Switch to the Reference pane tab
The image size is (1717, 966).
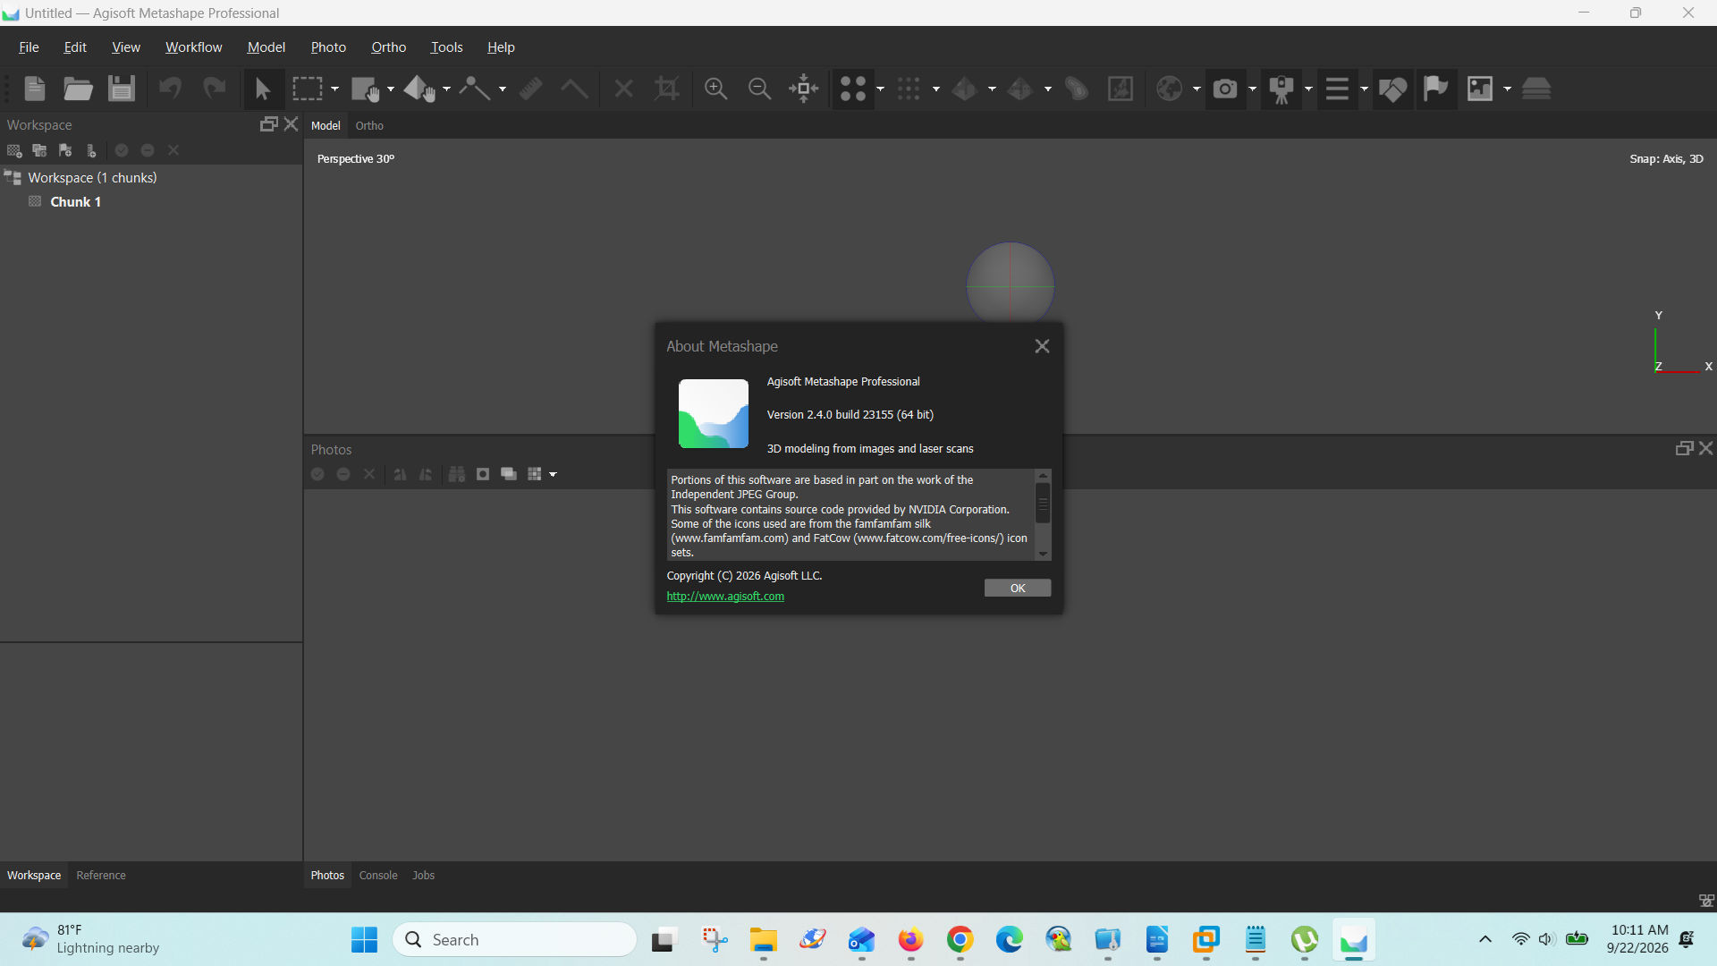101,876
